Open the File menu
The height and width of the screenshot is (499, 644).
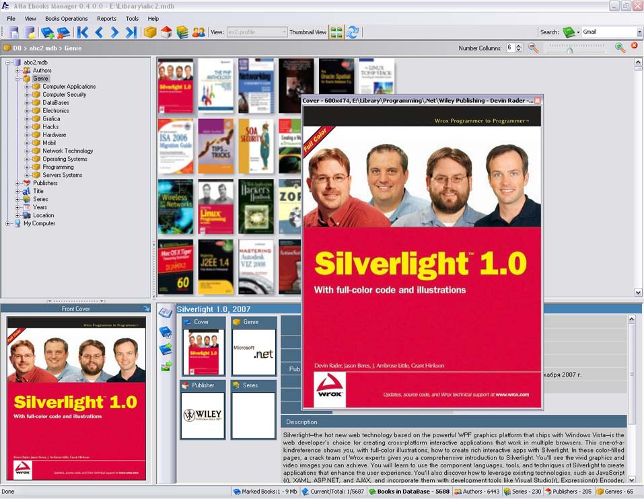pos(11,18)
